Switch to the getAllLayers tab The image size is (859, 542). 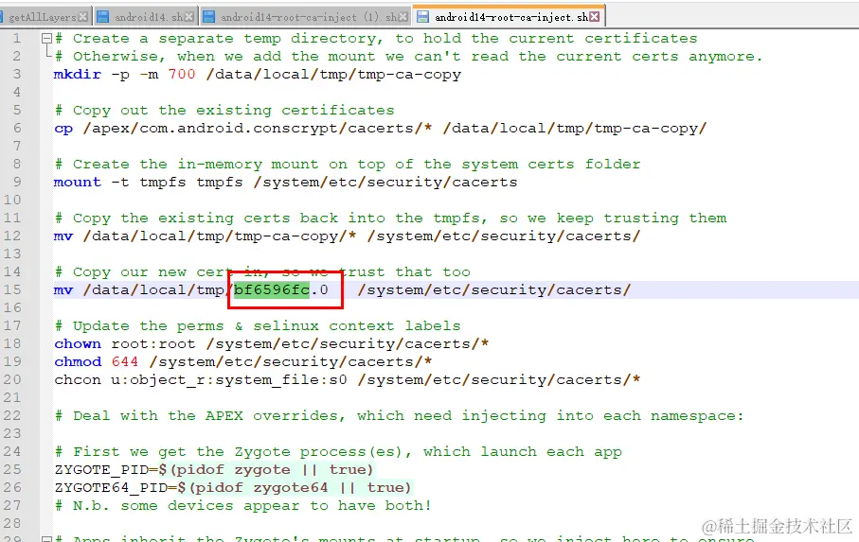[44, 17]
